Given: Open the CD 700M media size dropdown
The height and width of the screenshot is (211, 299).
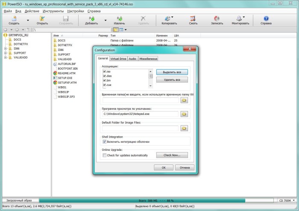Looking at the screenshot, I should tap(286, 200).
